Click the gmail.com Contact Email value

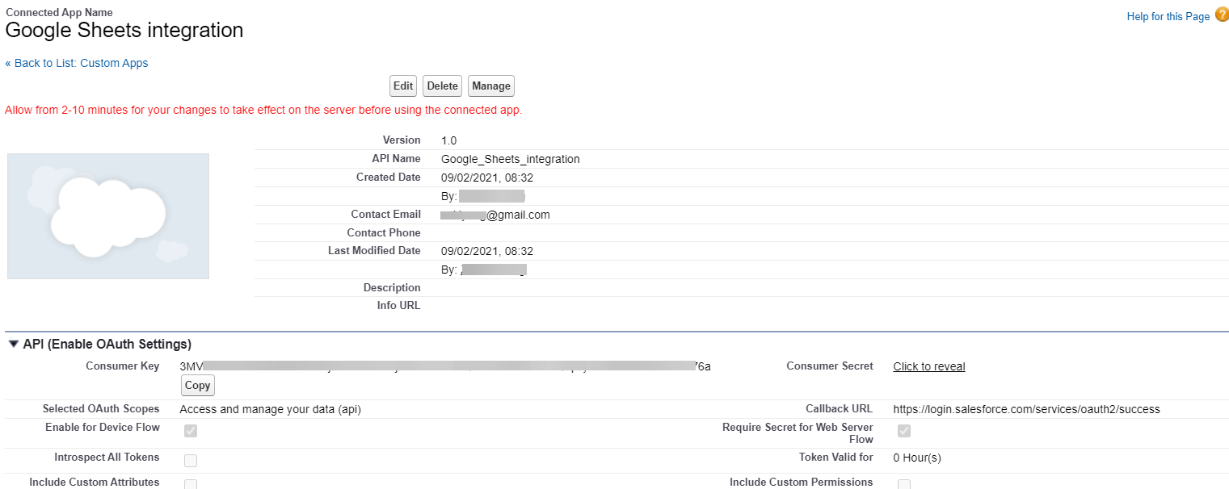(495, 215)
